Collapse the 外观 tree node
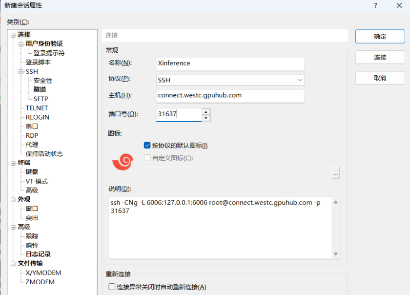Image resolution: width=410 pixels, height=295 pixels. [13, 200]
